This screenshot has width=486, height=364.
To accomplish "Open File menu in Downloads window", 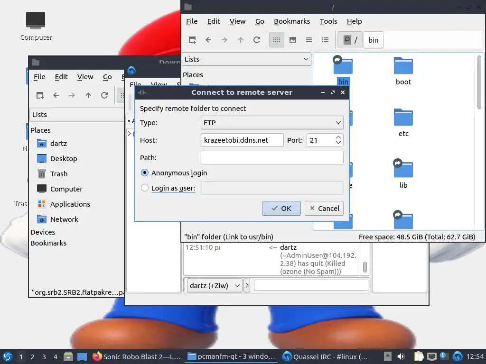I will [39, 77].
